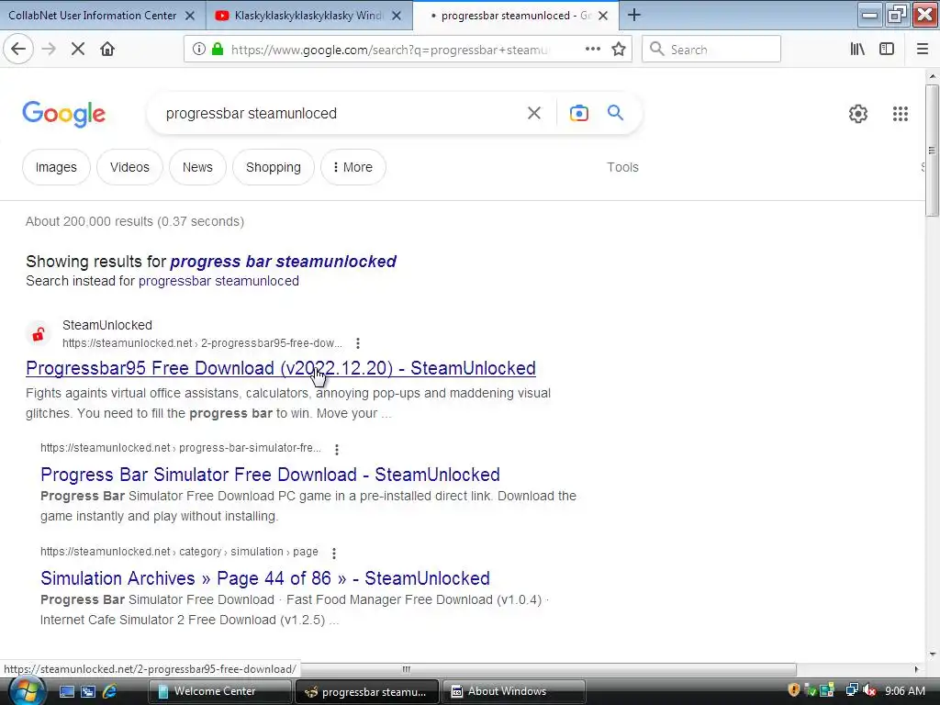Stop loading the page
The height and width of the screenshot is (705, 940).
[x=78, y=50]
